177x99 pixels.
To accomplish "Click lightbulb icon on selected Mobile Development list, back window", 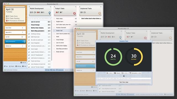I will point(24,42).
